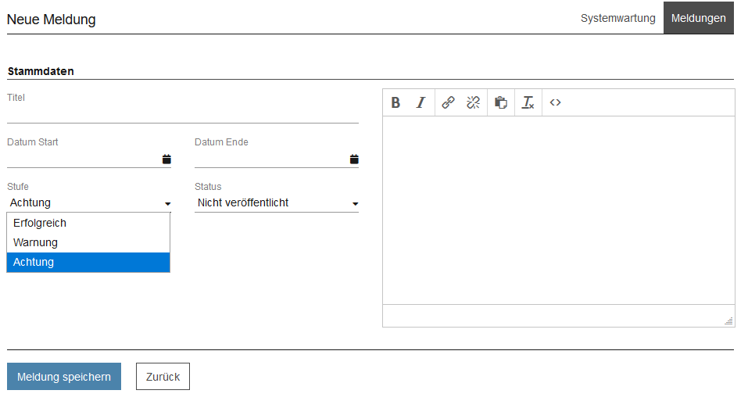Click the remove link icon
The image size is (748, 401).
point(473,102)
